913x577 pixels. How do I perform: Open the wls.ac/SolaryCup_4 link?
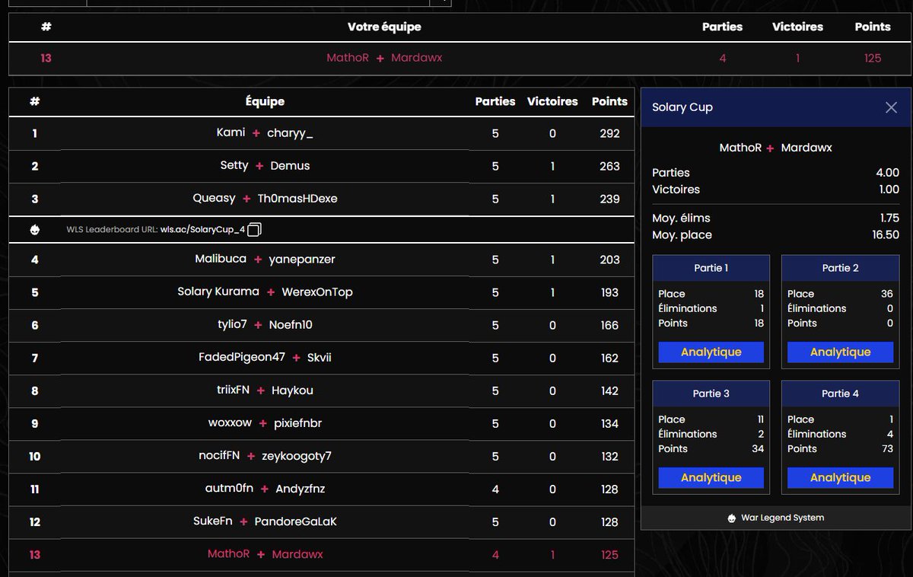pos(203,230)
